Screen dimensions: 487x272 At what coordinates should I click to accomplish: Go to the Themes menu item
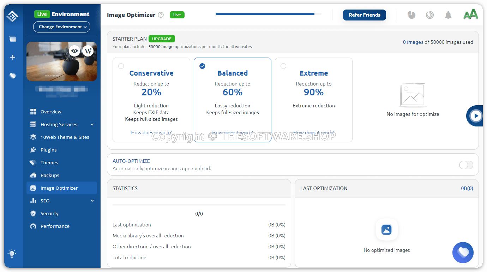62,162
